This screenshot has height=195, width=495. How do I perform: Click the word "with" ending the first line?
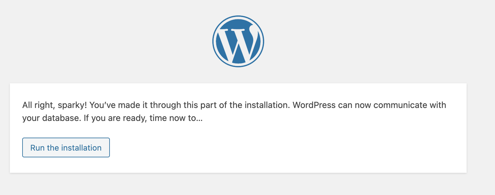438,105
